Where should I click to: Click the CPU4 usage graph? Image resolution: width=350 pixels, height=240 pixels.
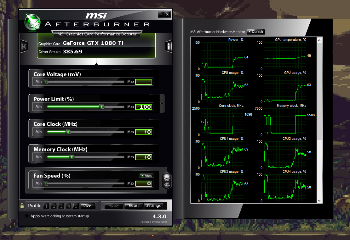click(x=285, y=187)
